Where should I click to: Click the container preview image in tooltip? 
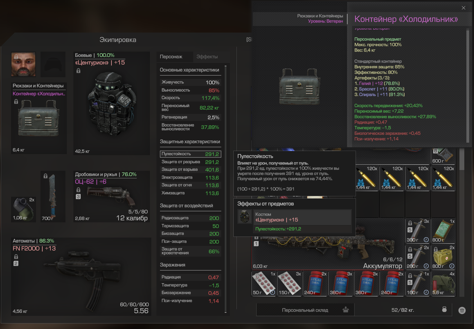pyautogui.click(x=299, y=87)
